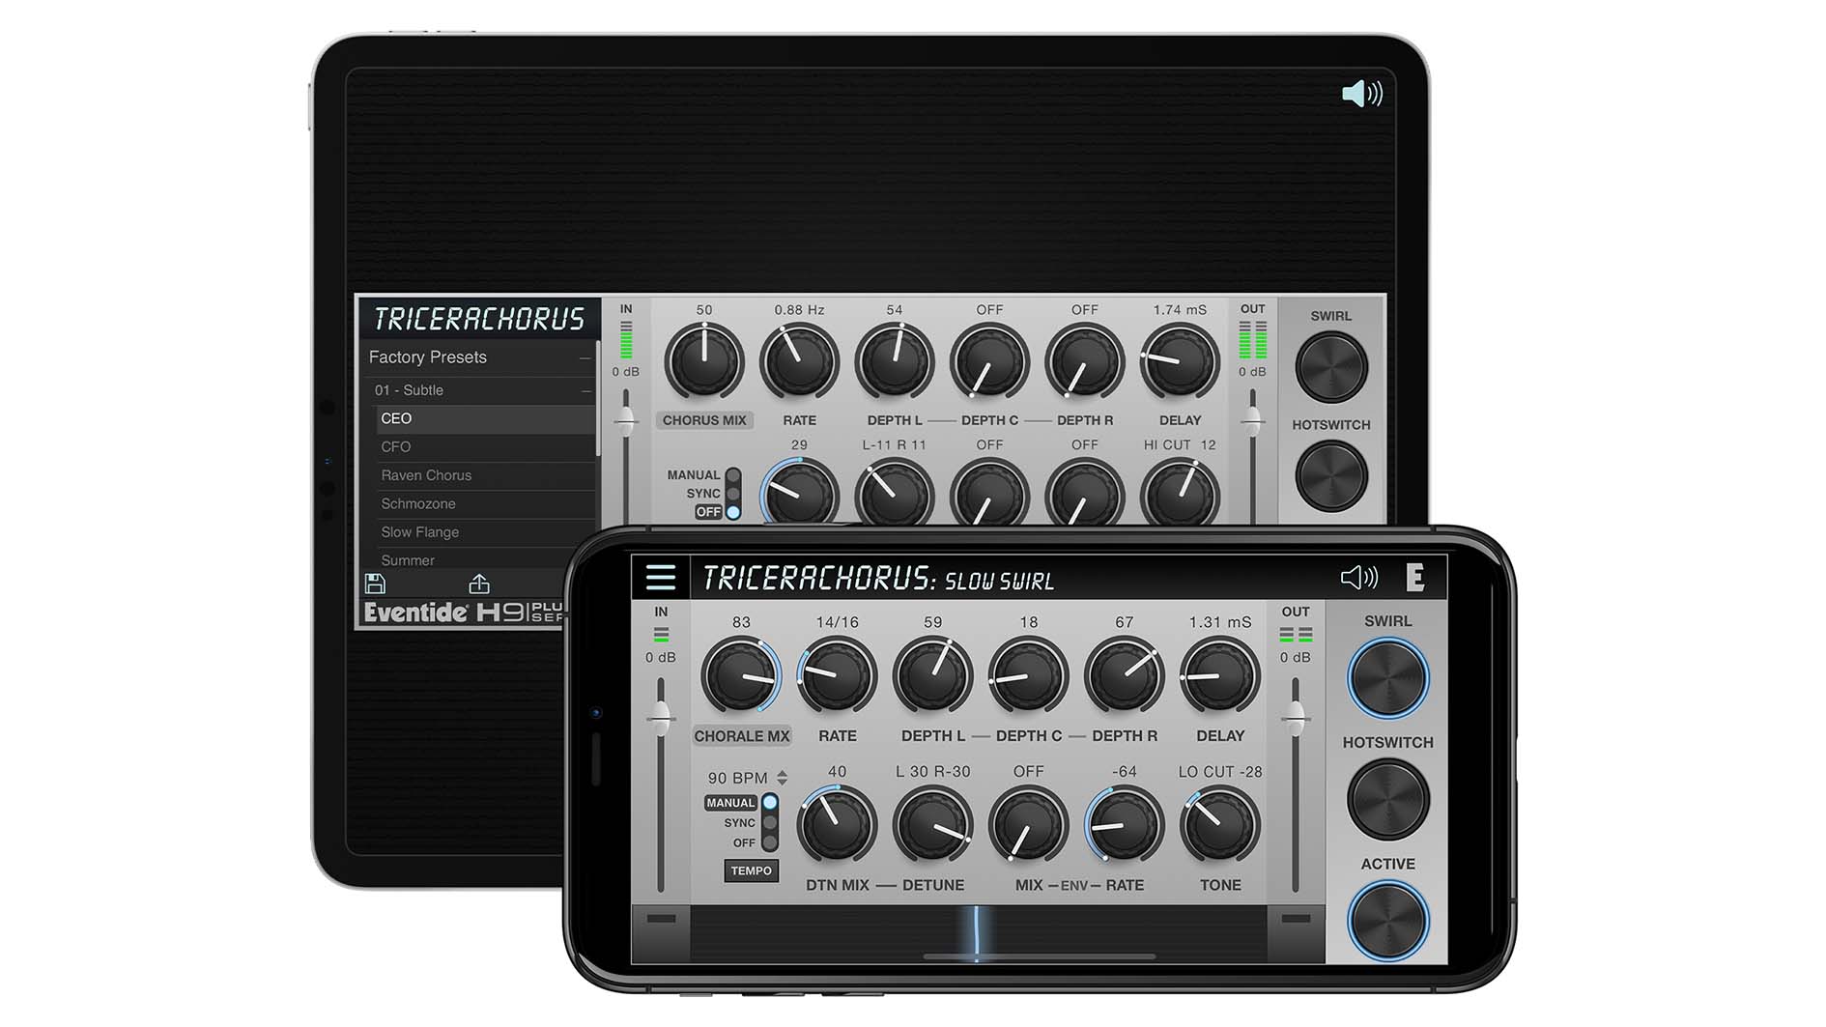Collapse the 01 - Subtle preset category

[x=584, y=389]
